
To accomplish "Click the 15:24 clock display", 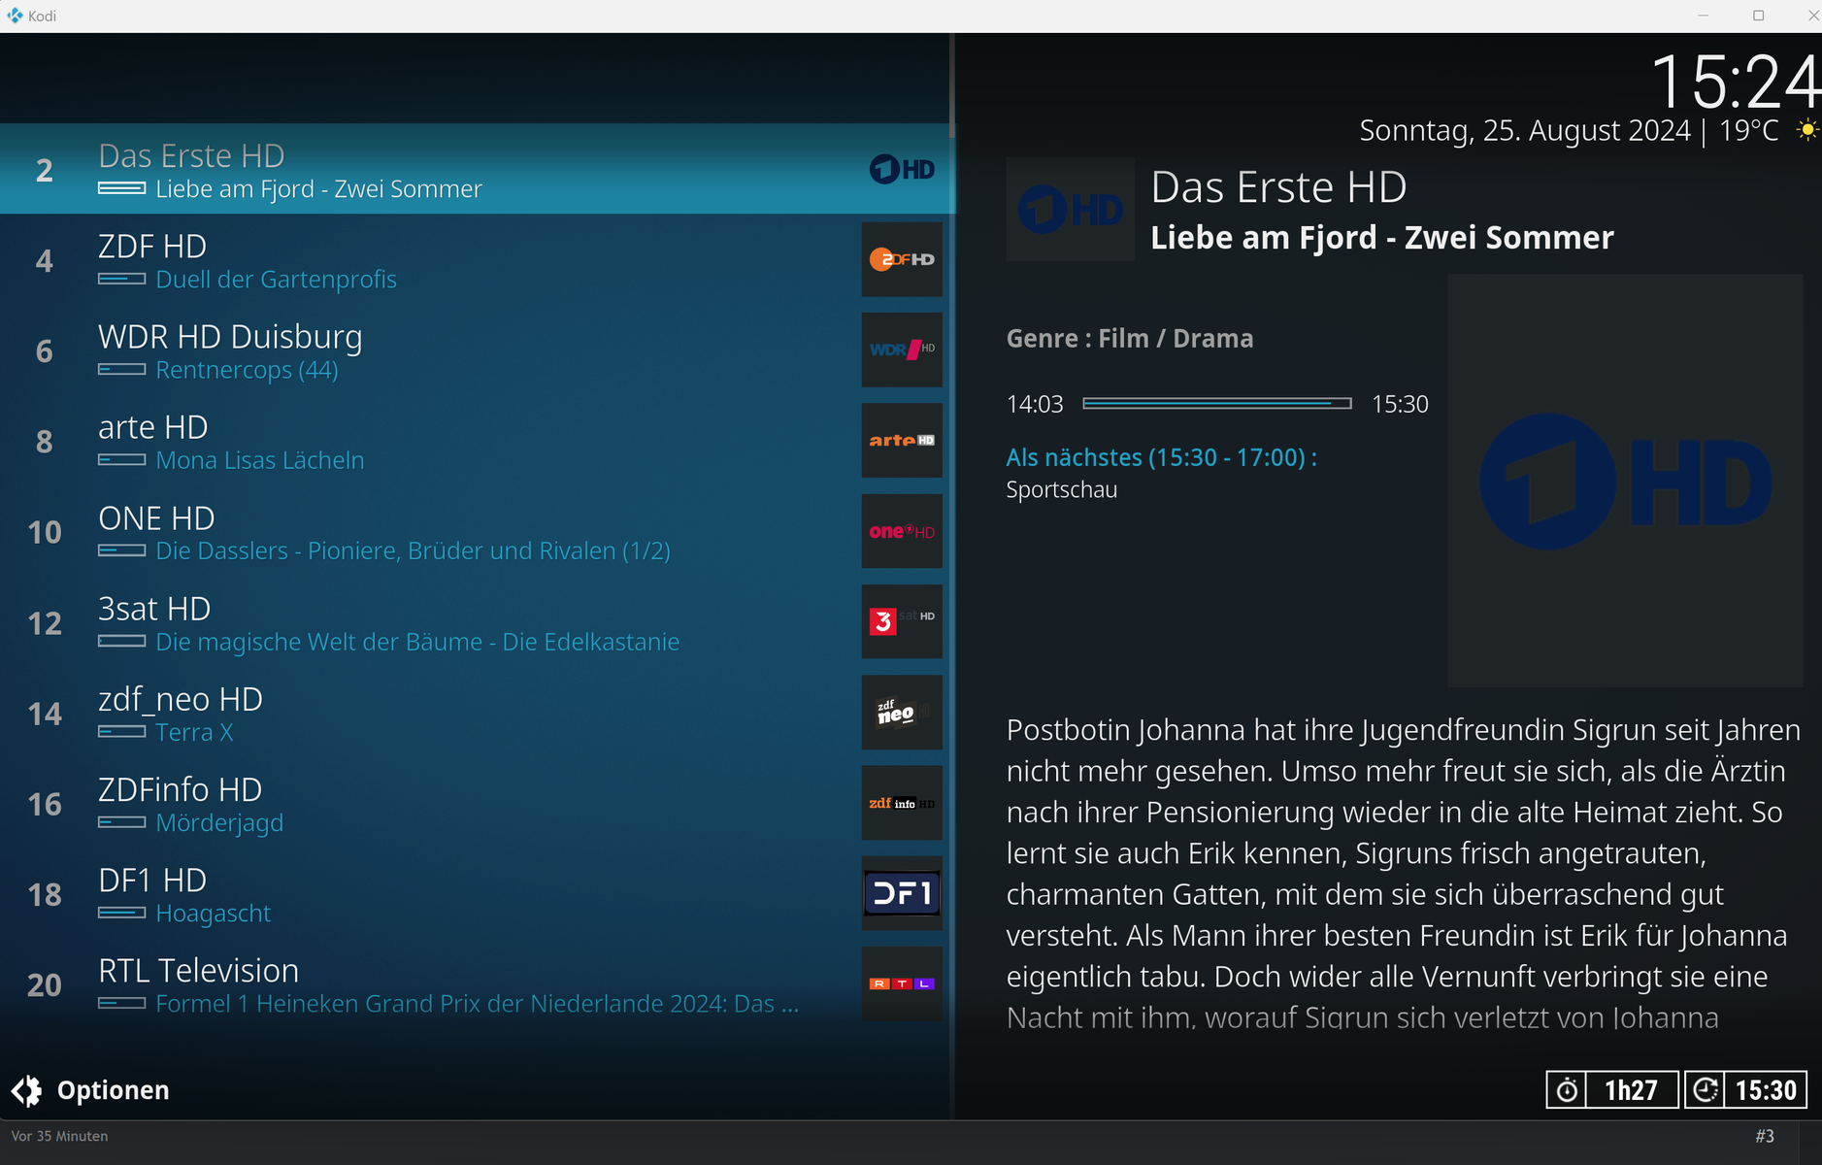I will coord(1735,82).
